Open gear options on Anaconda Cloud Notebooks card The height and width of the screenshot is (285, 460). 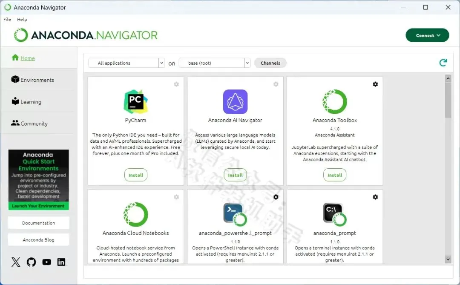(x=176, y=197)
